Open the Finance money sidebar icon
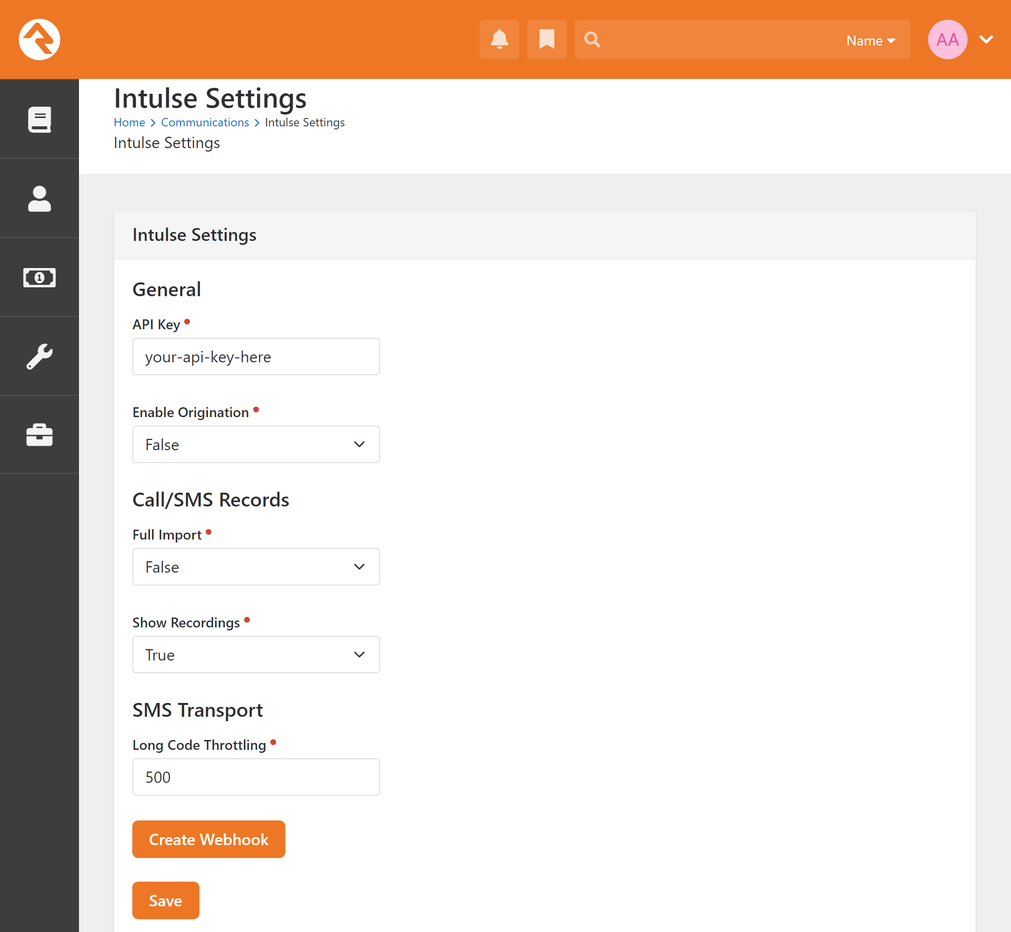Screen dimensions: 1011x932 39,277
